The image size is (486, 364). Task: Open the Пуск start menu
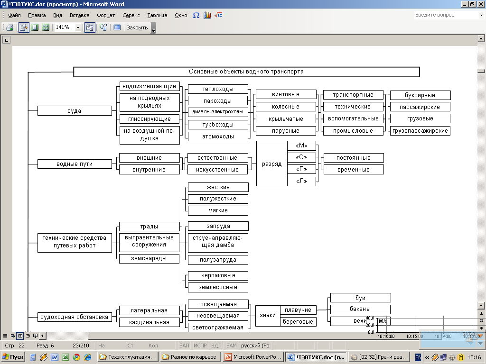13,357
